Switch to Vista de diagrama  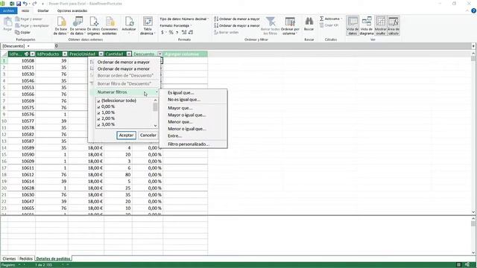(x=367, y=25)
